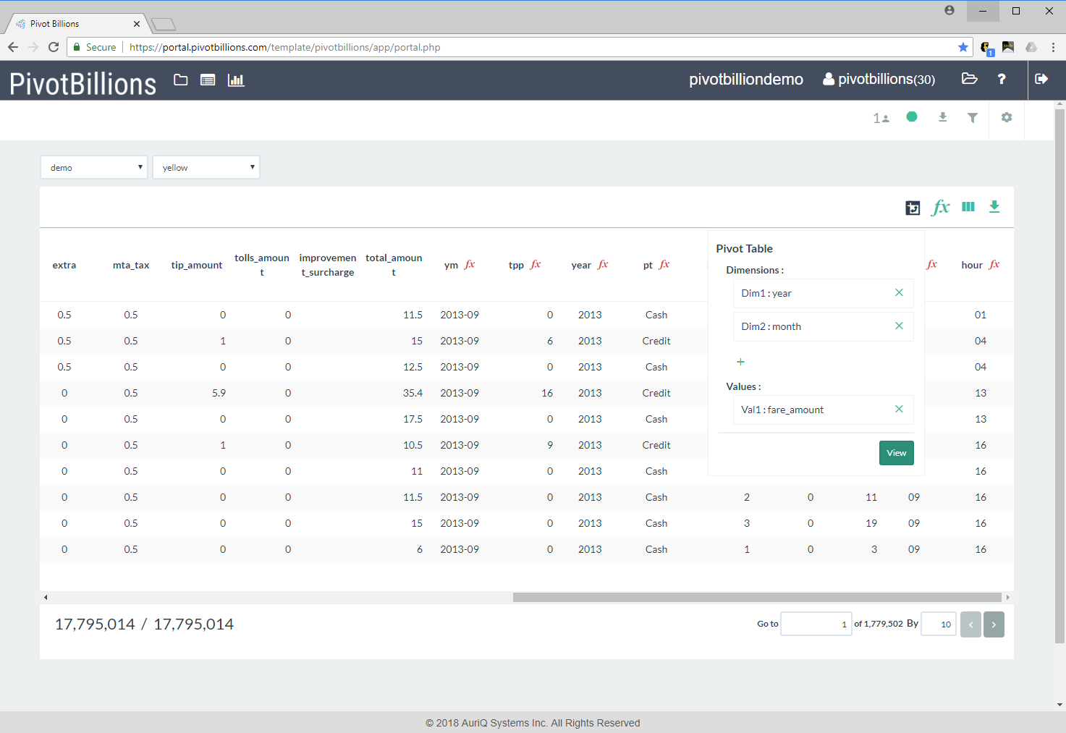Click the green status circle icon
1066x733 pixels.
pyautogui.click(x=912, y=116)
